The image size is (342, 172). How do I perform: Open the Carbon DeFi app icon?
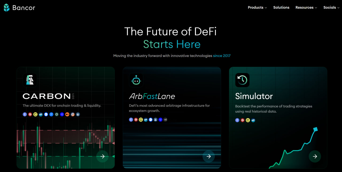tap(30, 80)
